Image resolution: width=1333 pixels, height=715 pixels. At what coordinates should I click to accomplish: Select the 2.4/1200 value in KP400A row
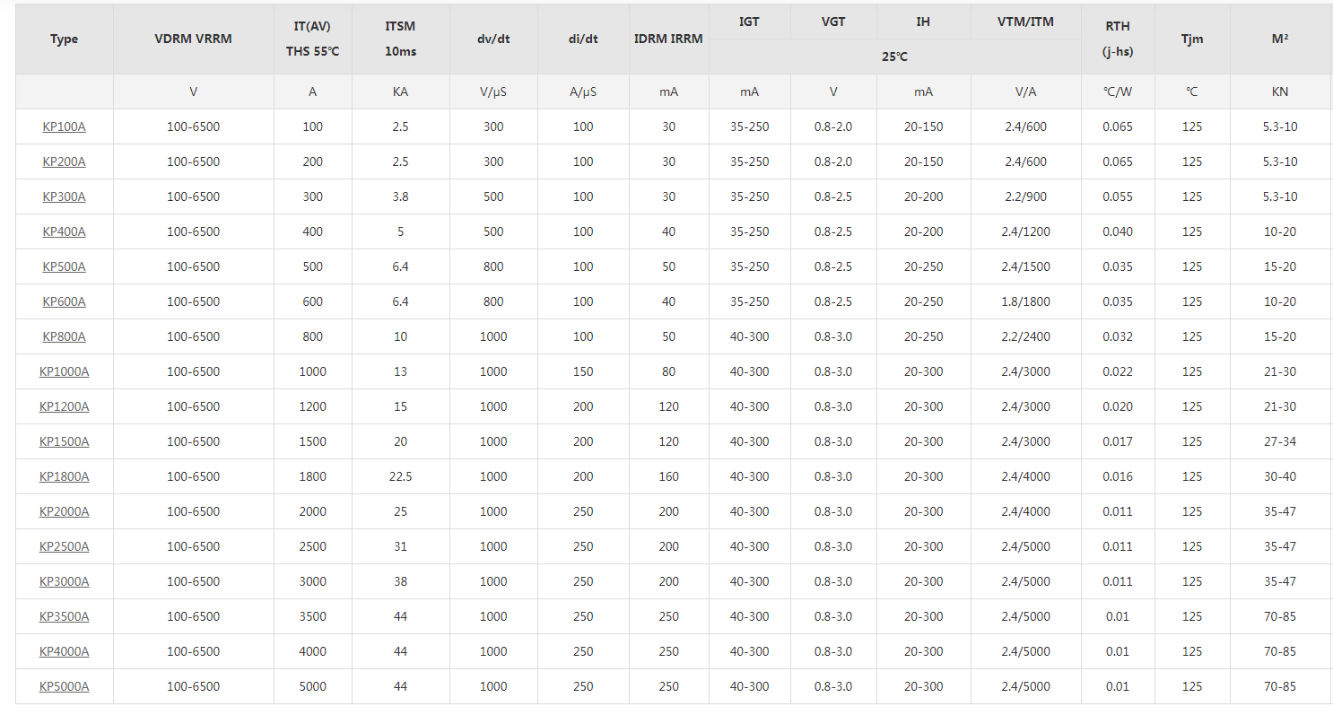coord(1025,231)
